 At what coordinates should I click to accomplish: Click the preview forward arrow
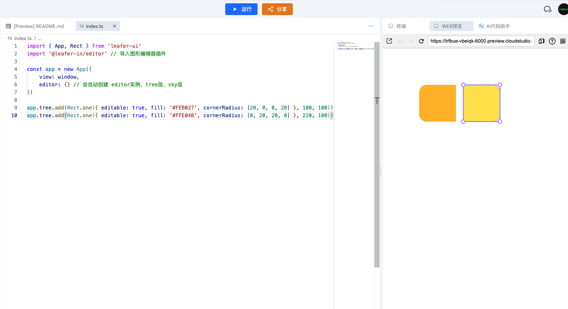click(411, 41)
